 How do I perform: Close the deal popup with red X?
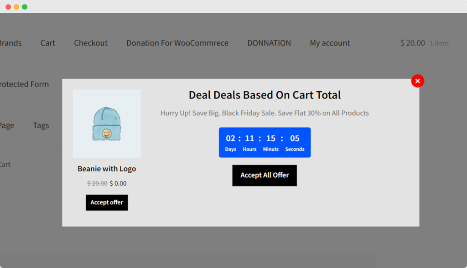(417, 81)
